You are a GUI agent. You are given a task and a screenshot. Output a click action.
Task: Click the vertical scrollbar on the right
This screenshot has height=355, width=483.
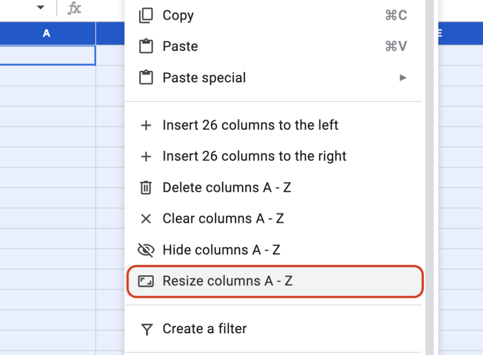click(x=431, y=189)
